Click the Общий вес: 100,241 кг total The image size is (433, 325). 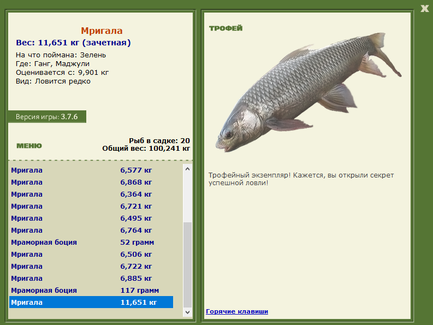tap(146, 149)
